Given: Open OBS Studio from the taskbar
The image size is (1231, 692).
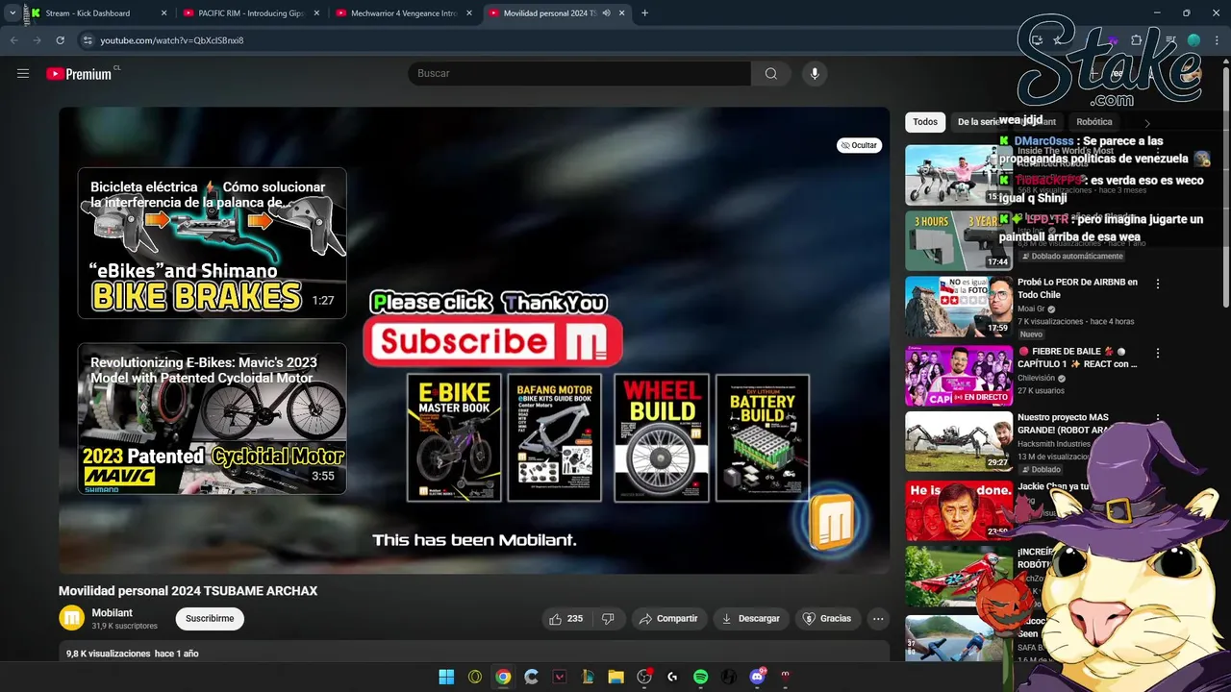Looking at the screenshot, I should click(644, 677).
